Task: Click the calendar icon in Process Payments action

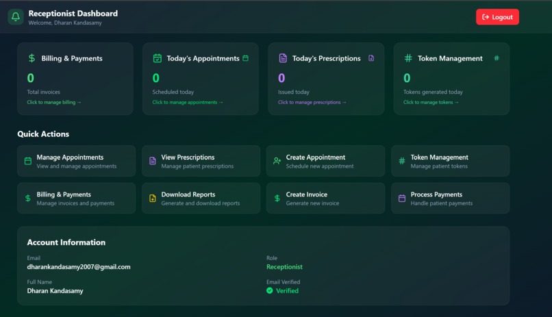Action: (402, 198)
